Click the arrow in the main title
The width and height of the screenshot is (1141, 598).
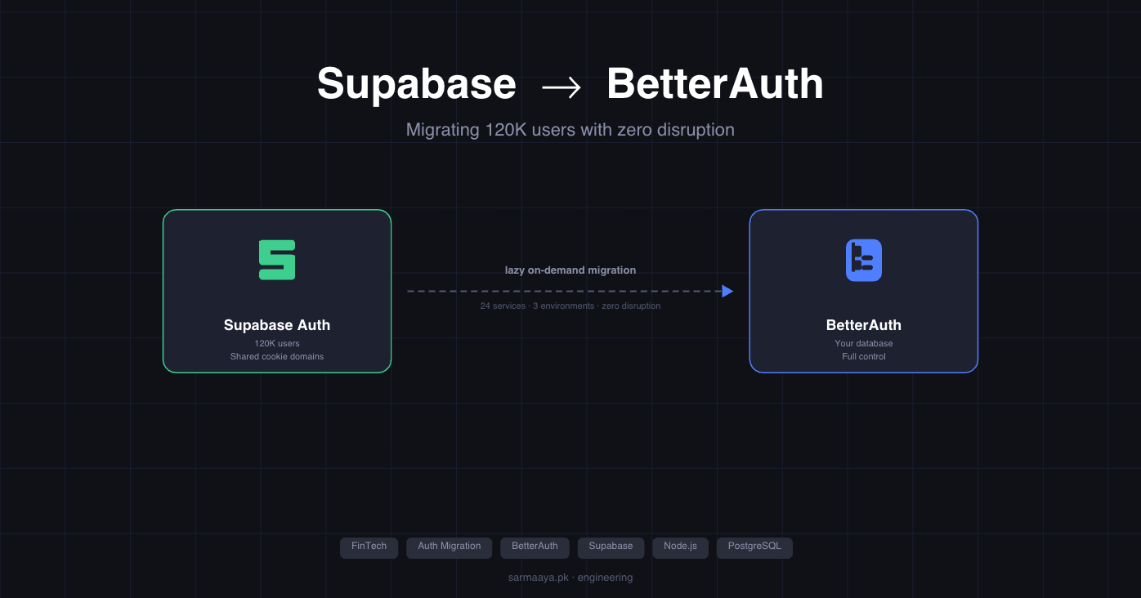(x=562, y=87)
